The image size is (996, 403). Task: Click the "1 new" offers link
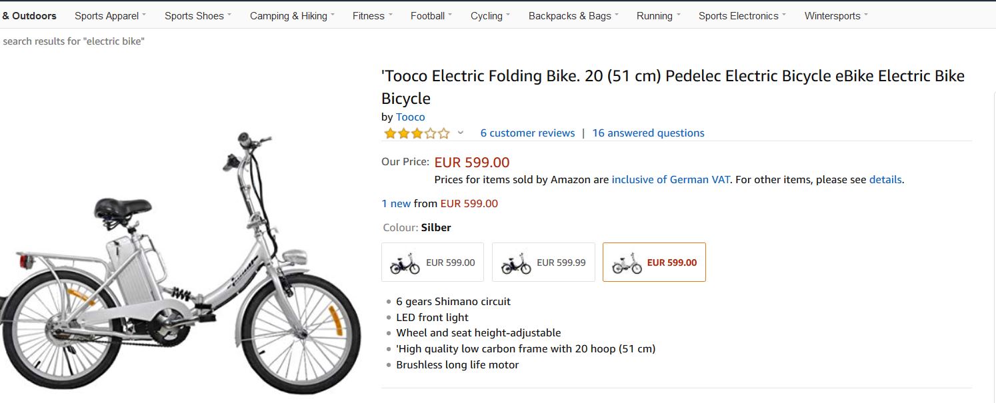pos(396,204)
